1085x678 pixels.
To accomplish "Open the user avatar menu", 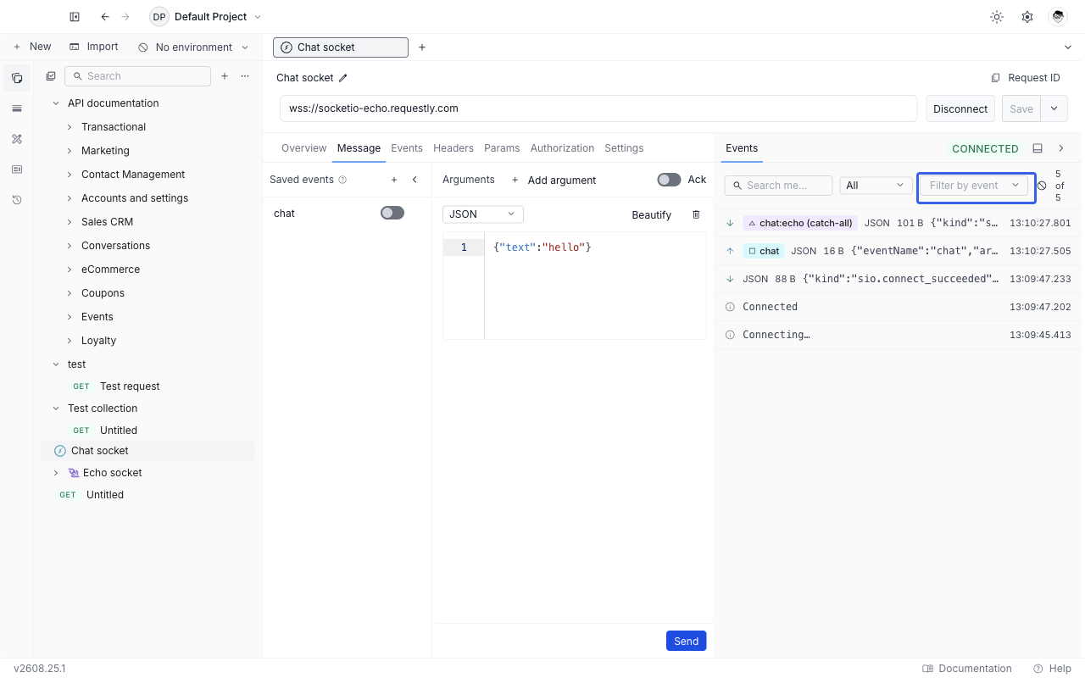I will point(1057,17).
